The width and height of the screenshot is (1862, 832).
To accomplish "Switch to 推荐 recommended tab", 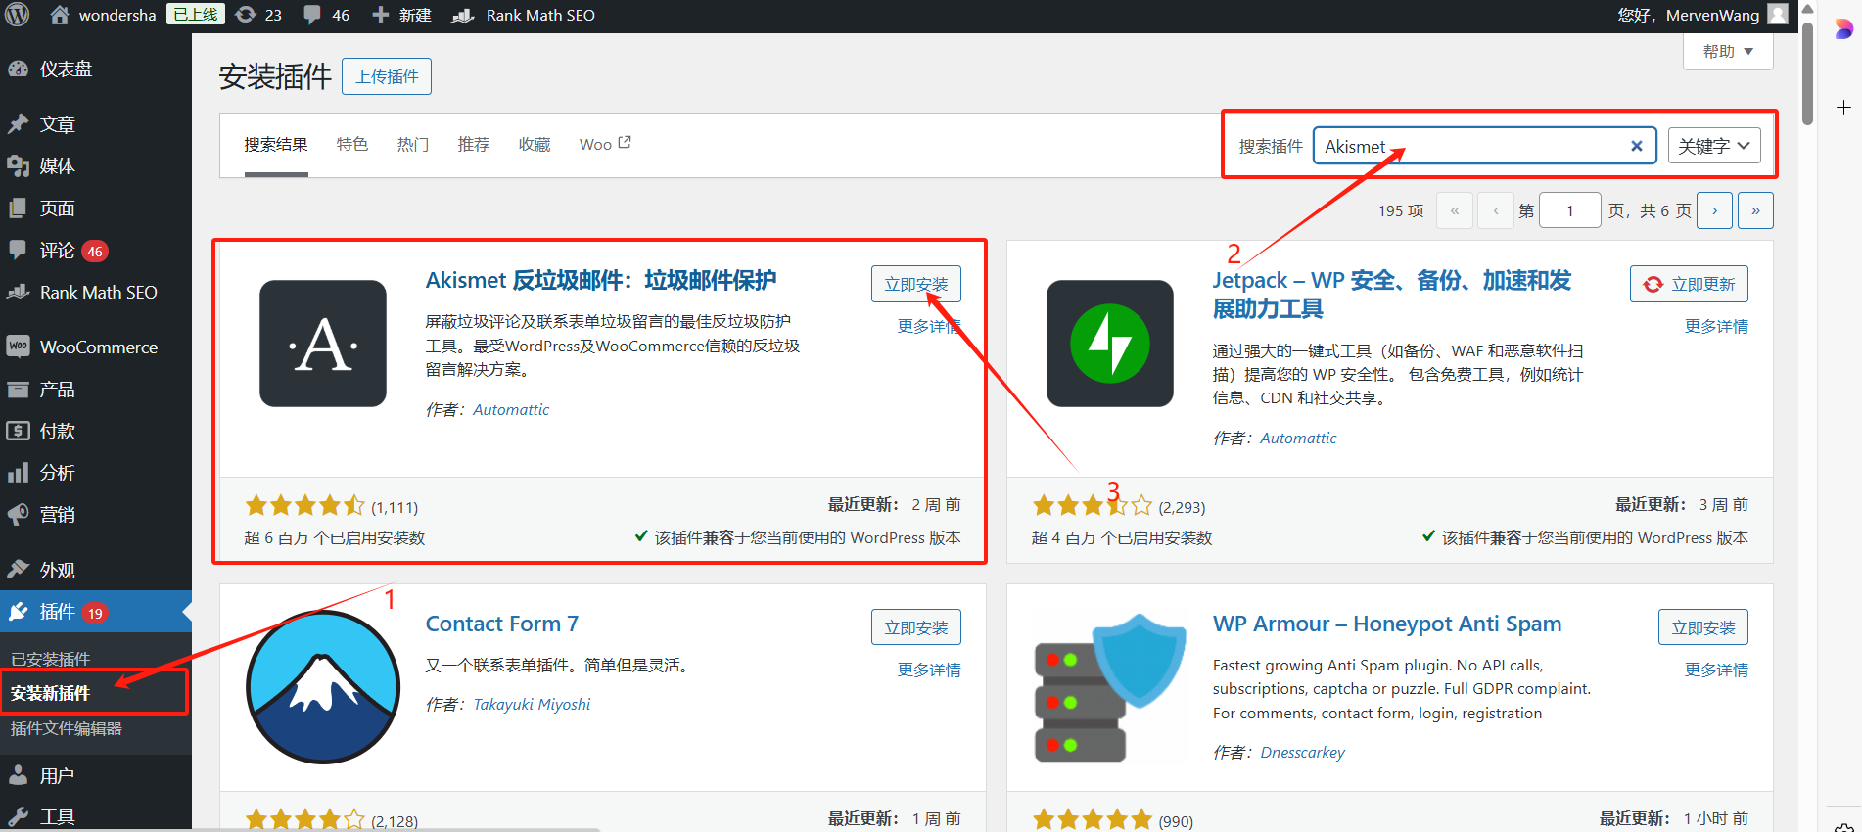I will (x=474, y=145).
